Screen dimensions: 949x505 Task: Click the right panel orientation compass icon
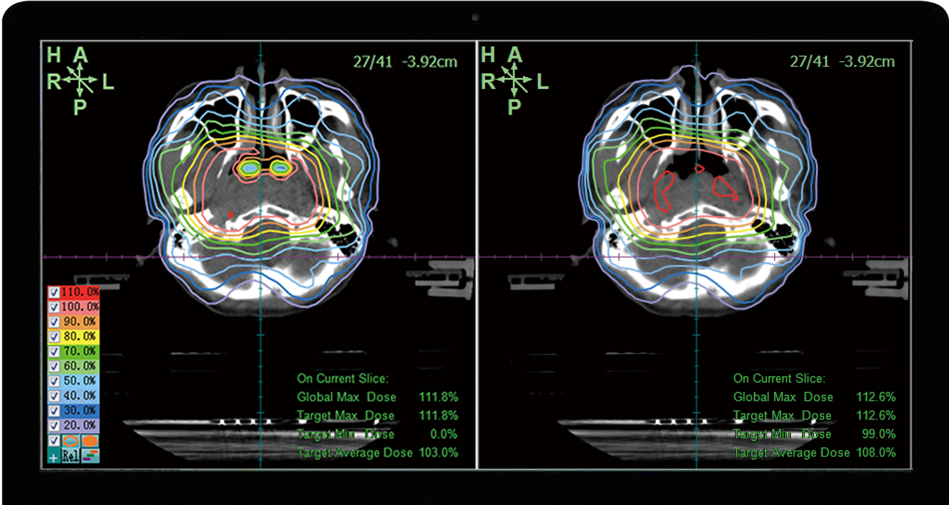[514, 80]
